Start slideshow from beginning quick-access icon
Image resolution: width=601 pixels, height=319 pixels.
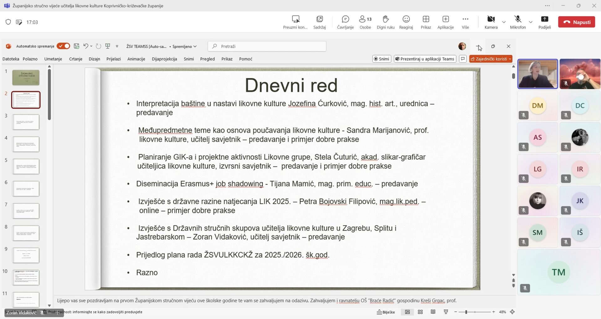pyautogui.click(x=108, y=46)
